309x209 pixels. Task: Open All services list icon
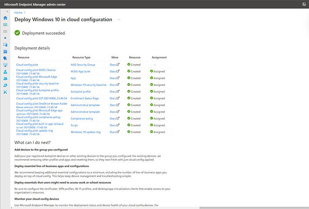pos(5,32)
